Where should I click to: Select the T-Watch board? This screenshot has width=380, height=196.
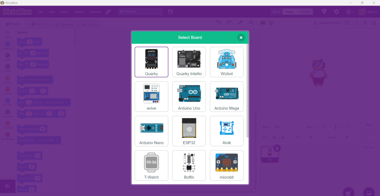151,165
